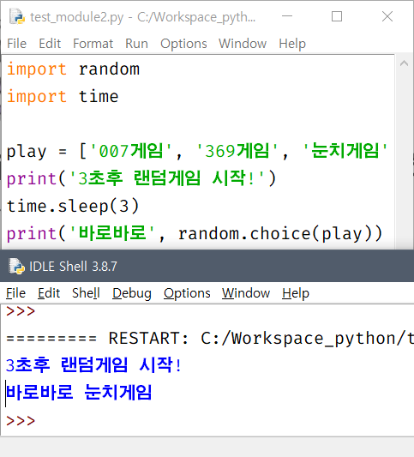Image resolution: width=414 pixels, height=457 pixels.
Task: Open File menu in test_module2.py editor
Action: [16, 44]
